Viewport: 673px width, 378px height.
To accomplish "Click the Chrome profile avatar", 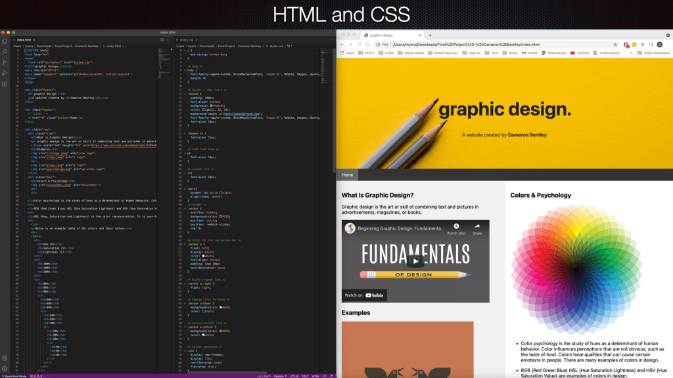I will pos(661,45).
